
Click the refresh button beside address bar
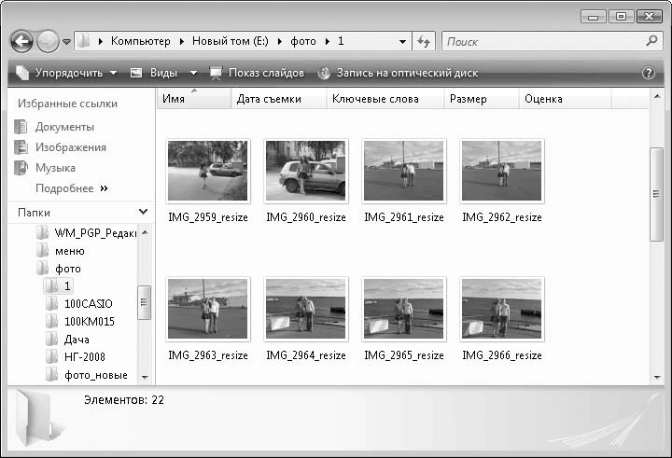pyautogui.click(x=424, y=42)
